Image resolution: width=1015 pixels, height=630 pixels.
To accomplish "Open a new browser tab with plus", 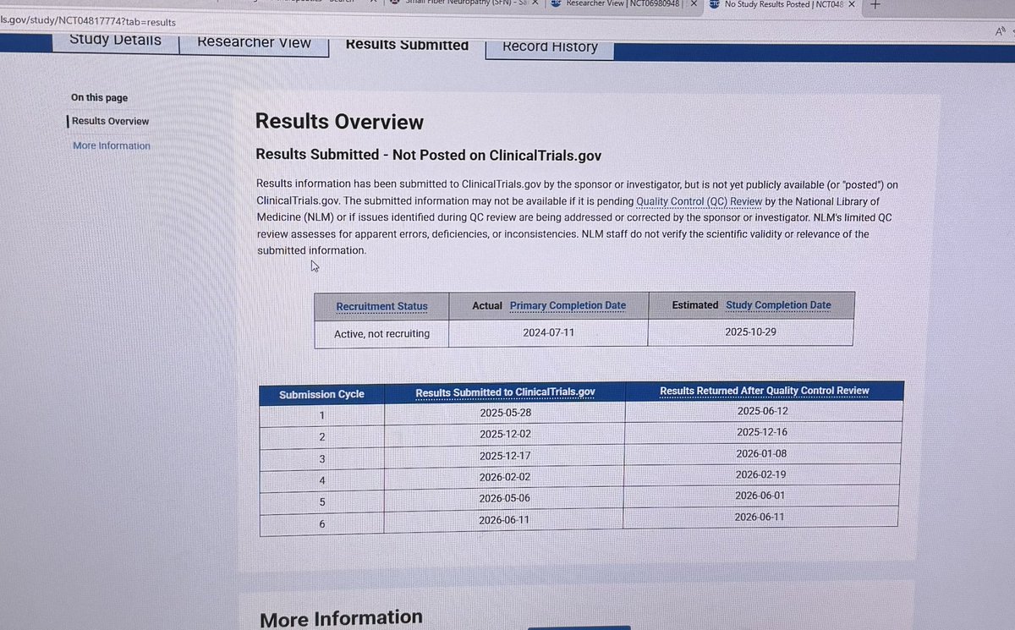I will [875, 4].
